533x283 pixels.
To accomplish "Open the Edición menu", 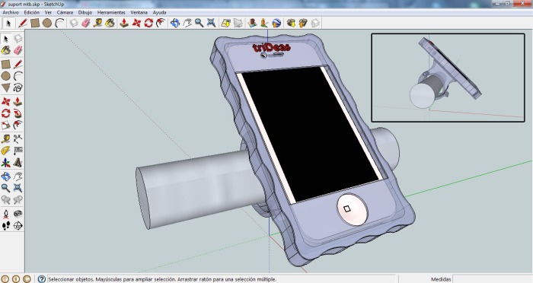I will click(x=32, y=12).
